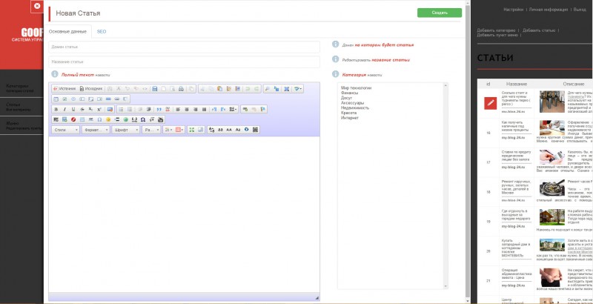Insert a bulleted list

click(x=130, y=109)
